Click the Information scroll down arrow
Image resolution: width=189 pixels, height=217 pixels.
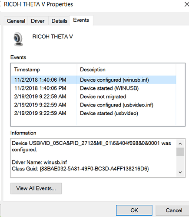pyautogui.click(x=180, y=172)
